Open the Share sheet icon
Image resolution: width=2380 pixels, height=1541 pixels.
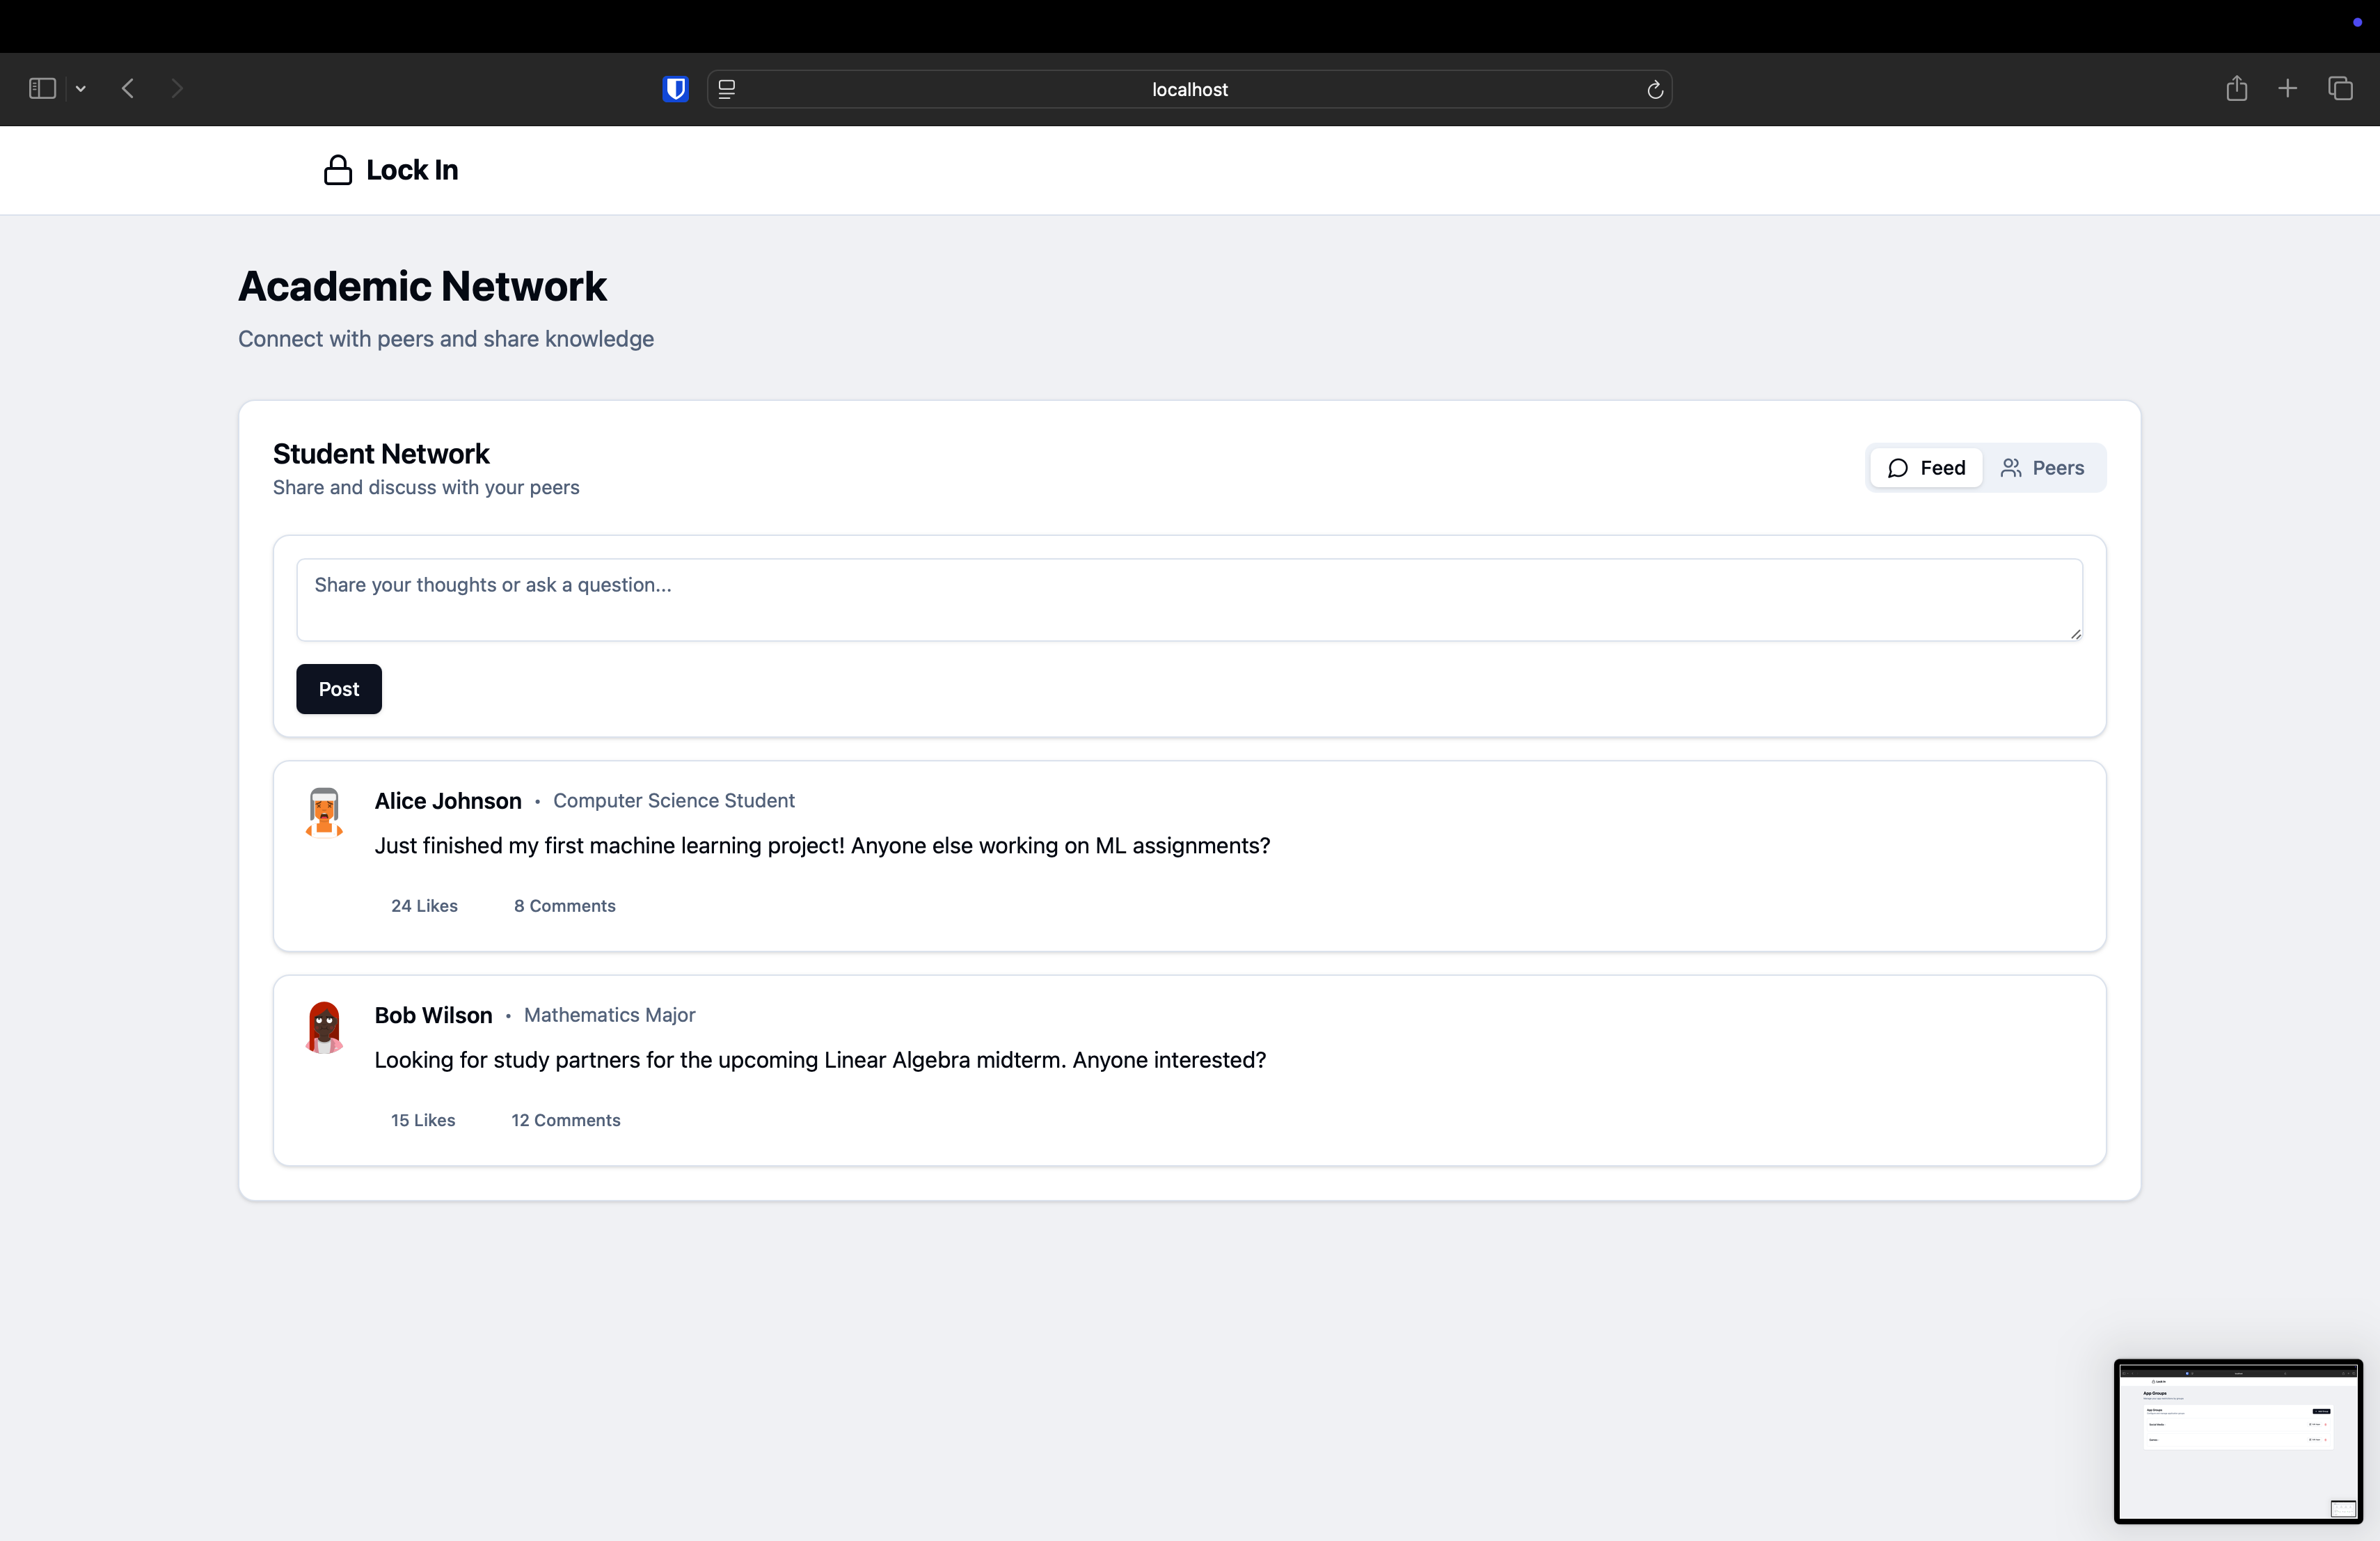point(2236,89)
